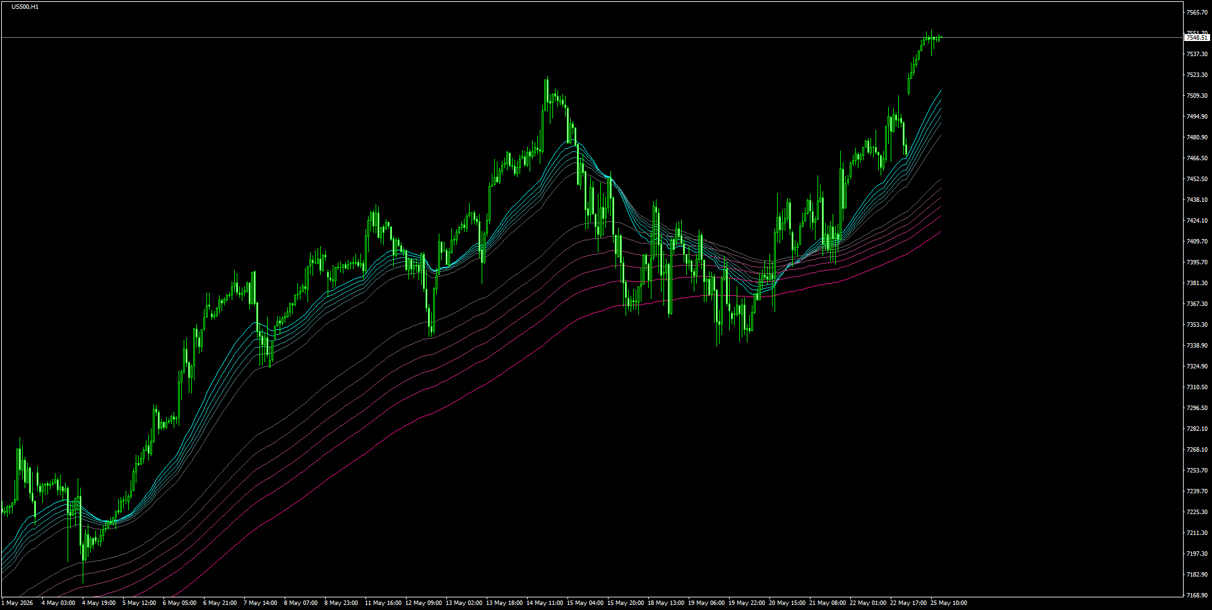This screenshot has height=610, width=1212.
Task: Click the 7253.70 price axis label
Action: point(1197,471)
